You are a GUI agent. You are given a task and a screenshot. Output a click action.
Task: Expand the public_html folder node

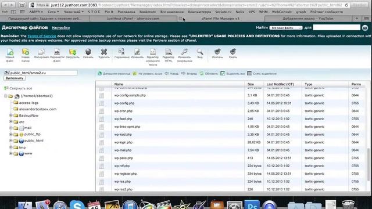10,140
